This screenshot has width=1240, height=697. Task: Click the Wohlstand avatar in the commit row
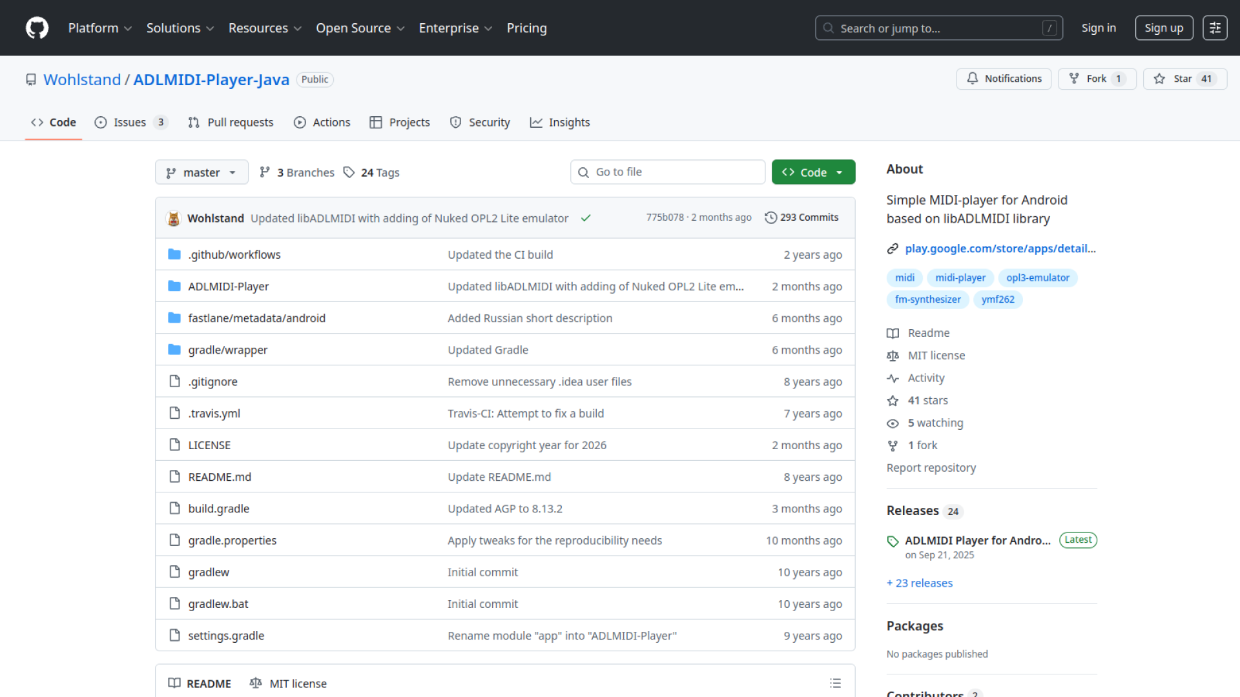tap(173, 218)
